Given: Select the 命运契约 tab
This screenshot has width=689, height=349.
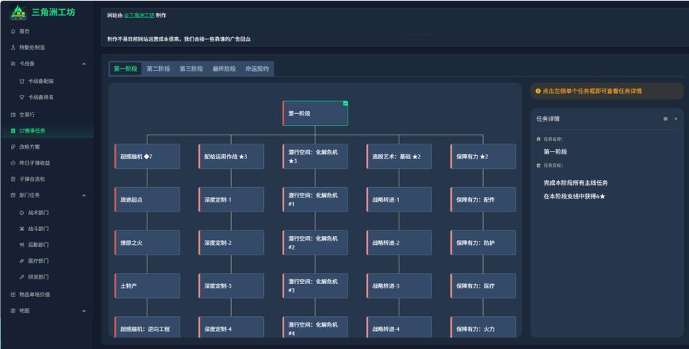Looking at the screenshot, I should pos(257,69).
